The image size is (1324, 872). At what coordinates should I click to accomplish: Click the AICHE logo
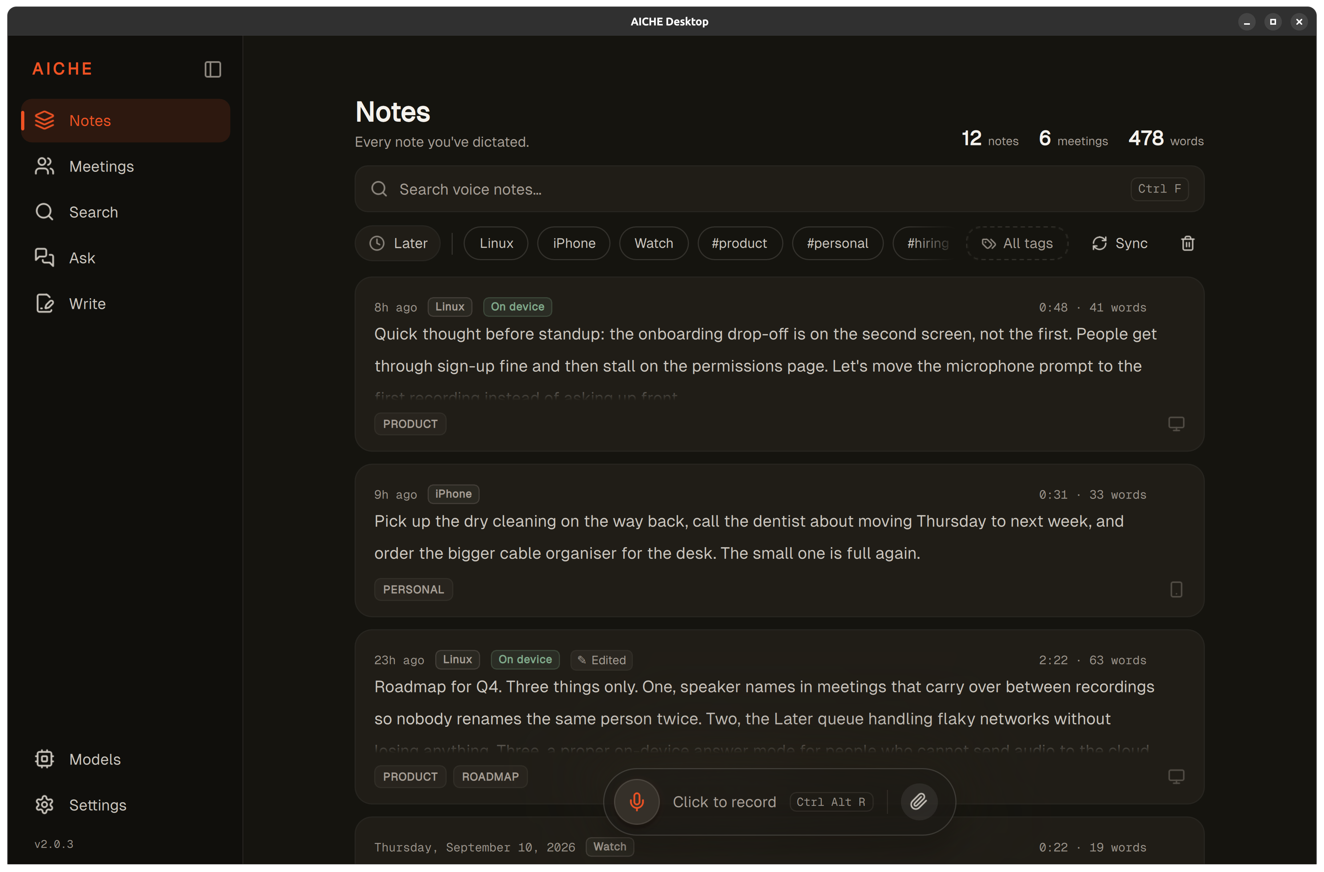click(62, 69)
